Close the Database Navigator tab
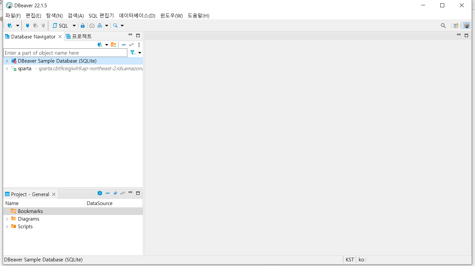This screenshot has height=266, width=475. (60, 36)
